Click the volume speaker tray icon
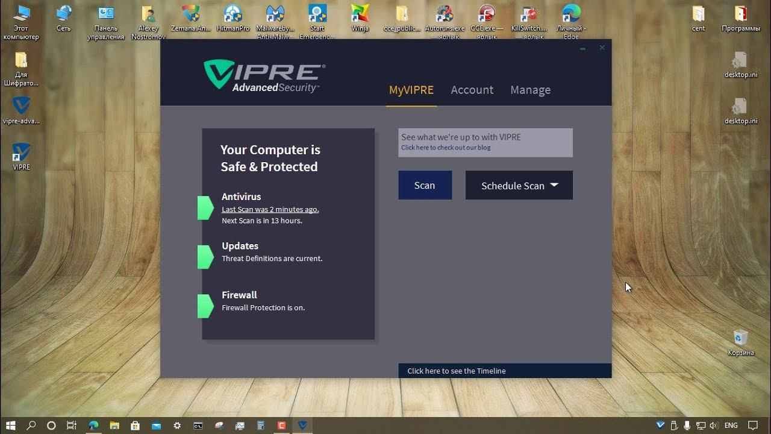This screenshot has width=771, height=434. (714, 425)
